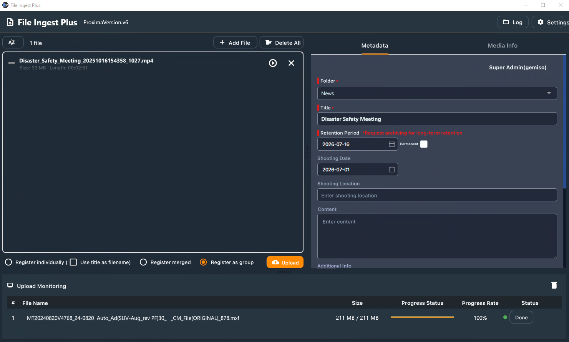Click the 100% progress rate value
The width and height of the screenshot is (569, 342).
[480, 318]
